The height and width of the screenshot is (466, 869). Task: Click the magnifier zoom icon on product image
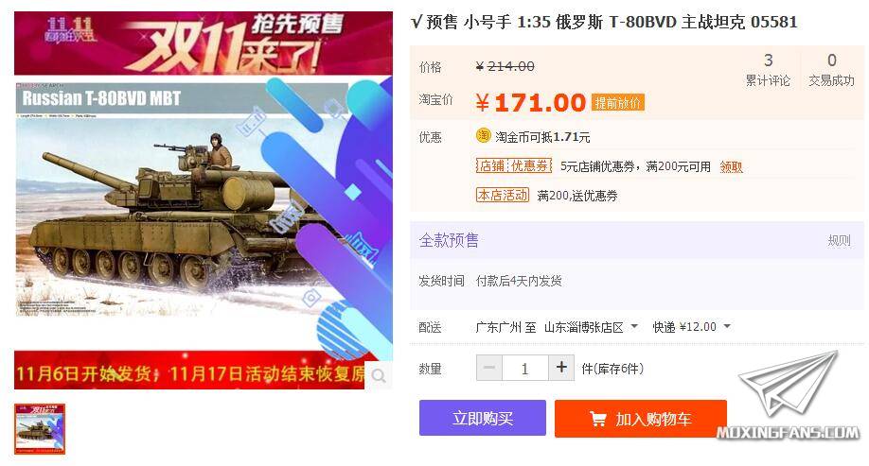[379, 376]
